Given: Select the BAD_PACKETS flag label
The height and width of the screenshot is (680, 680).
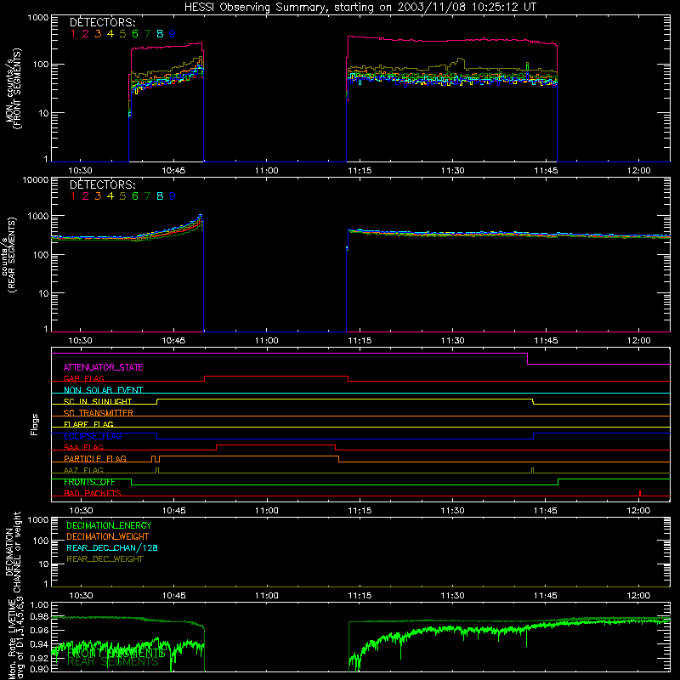Looking at the screenshot, I should point(93,494).
